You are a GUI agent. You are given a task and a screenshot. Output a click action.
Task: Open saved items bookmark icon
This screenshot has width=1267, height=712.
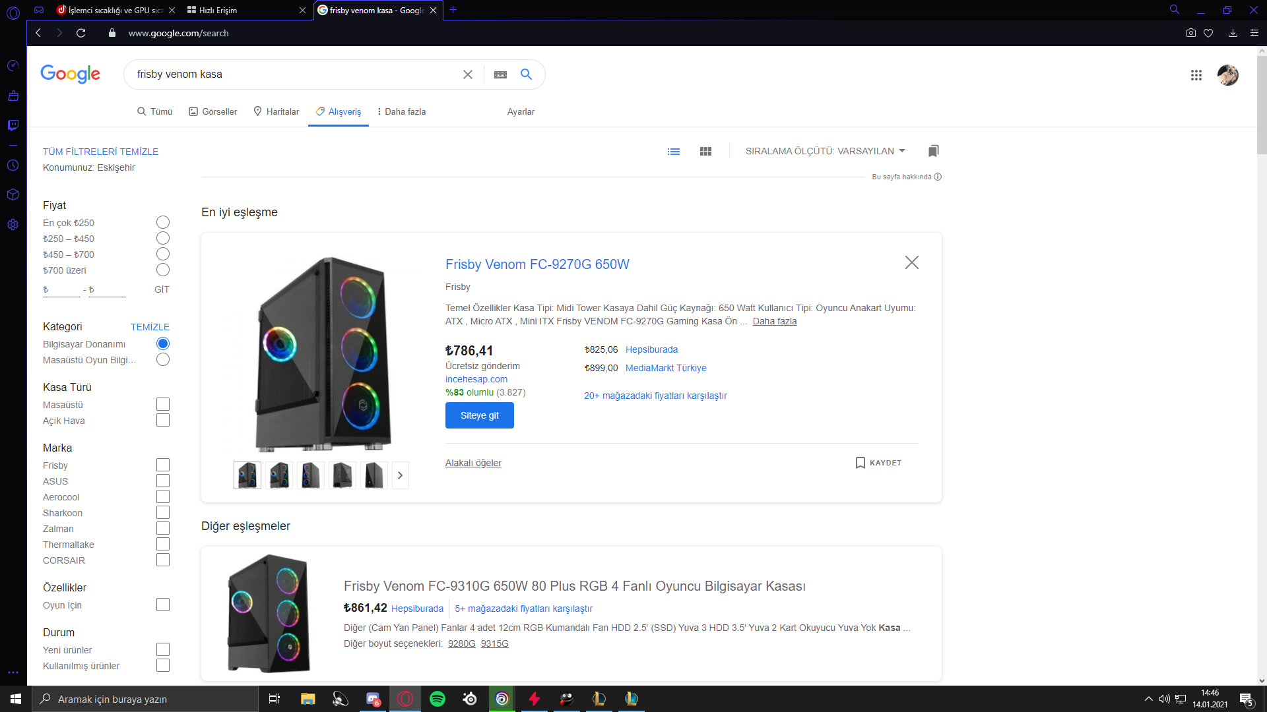pyautogui.click(x=933, y=152)
